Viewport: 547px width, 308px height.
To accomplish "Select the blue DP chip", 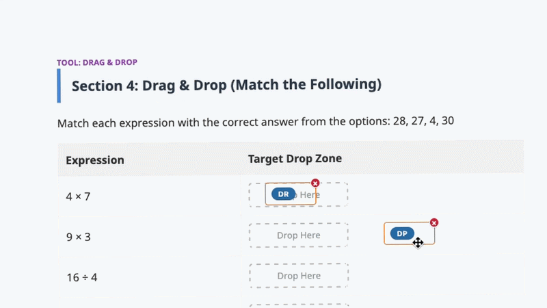I will click(x=402, y=233).
